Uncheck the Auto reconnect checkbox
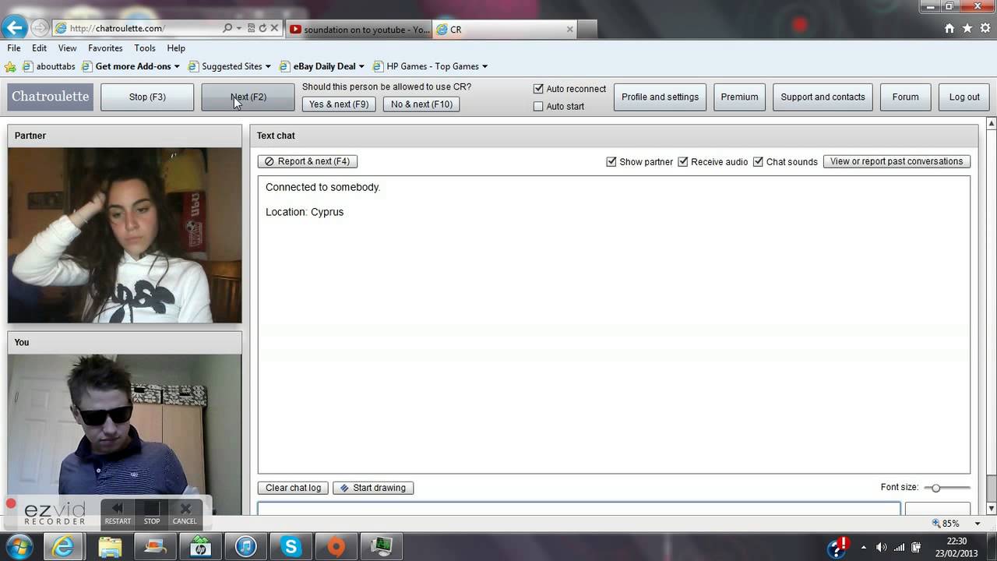 (538, 89)
